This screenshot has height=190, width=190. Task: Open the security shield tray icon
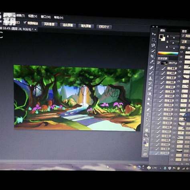pyautogui.click(x=170, y=168)
